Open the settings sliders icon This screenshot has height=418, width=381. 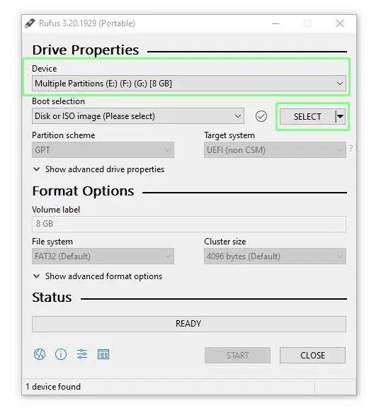click(82, 354)
